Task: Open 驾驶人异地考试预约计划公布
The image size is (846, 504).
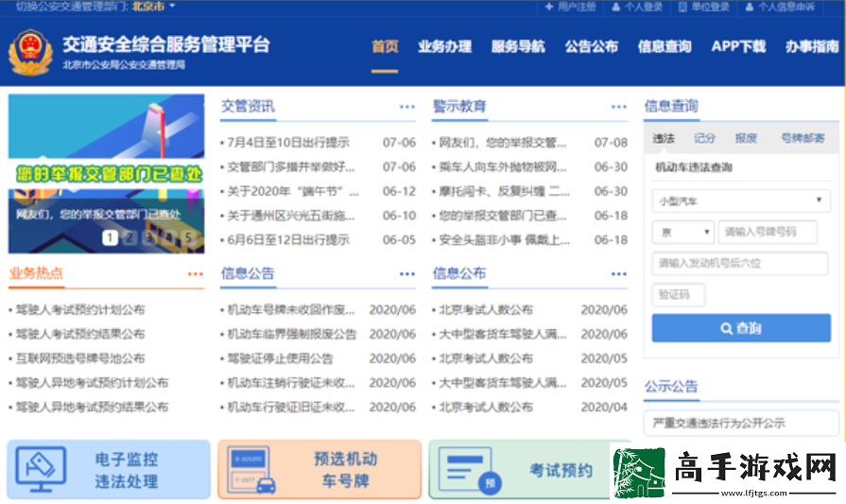Action: point(92,383)
